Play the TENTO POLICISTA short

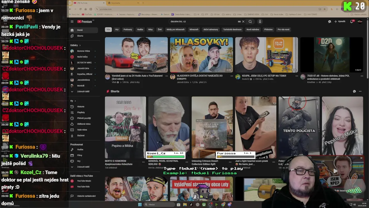click(x=299, y=127)
